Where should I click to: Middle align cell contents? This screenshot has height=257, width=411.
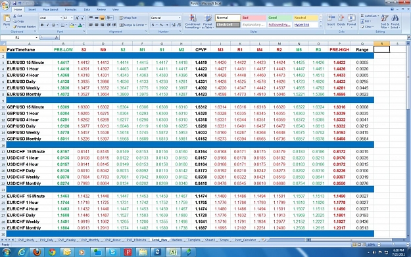pos(97,18)
